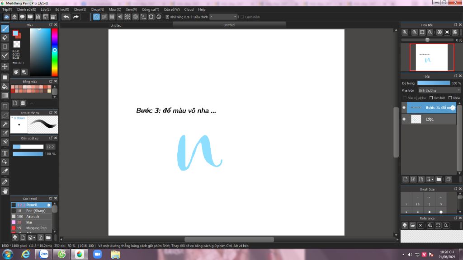This screenshot has height=260, width=463.
Task: Click the foreground color swatch
Action: [x=15, y=33]
